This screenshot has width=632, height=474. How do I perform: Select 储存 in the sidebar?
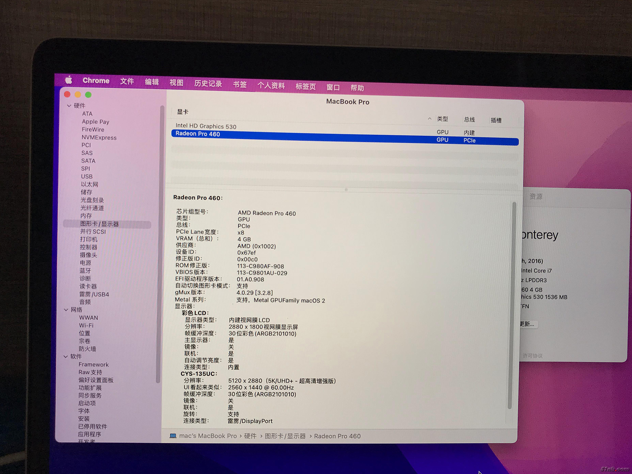87,192
